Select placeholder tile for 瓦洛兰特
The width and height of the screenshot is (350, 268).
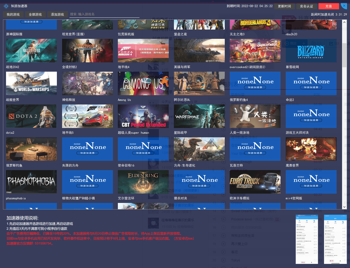[255, 149]
